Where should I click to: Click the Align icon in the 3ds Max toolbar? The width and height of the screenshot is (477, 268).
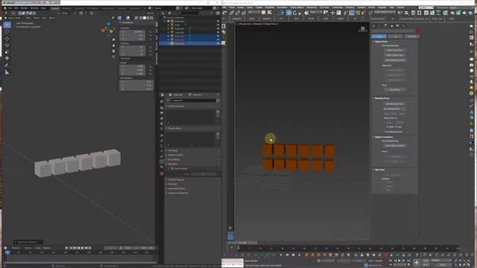[406, 13]
